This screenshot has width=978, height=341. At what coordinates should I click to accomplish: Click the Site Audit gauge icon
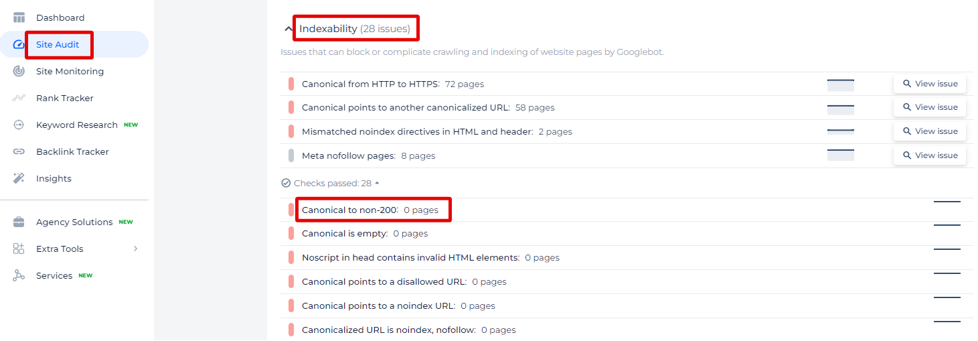point(19,44)
